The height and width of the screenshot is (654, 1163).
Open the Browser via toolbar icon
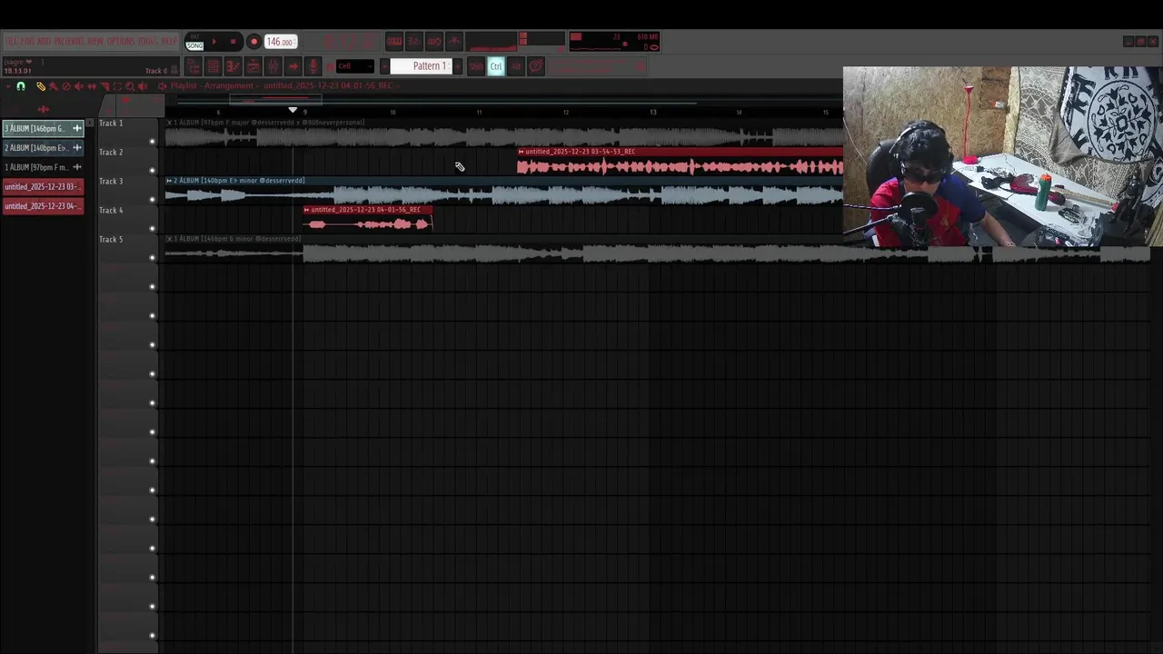click(x=253, y=66)
